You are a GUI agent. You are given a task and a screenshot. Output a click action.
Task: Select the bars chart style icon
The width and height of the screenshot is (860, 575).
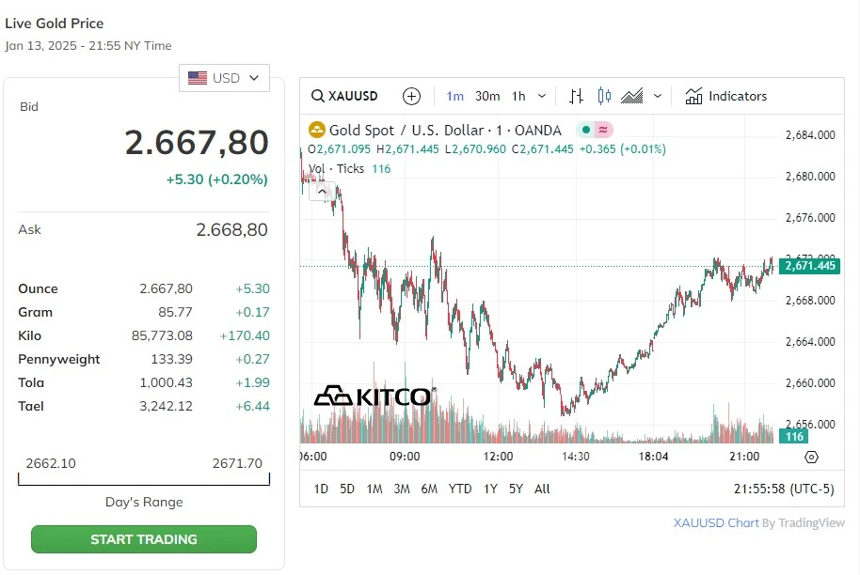click(x=577, y=96)
